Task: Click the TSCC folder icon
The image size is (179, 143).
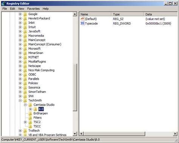Action: [30, 126]
